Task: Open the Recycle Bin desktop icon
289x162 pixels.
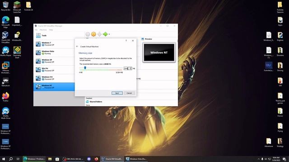Action: (5, 6)
